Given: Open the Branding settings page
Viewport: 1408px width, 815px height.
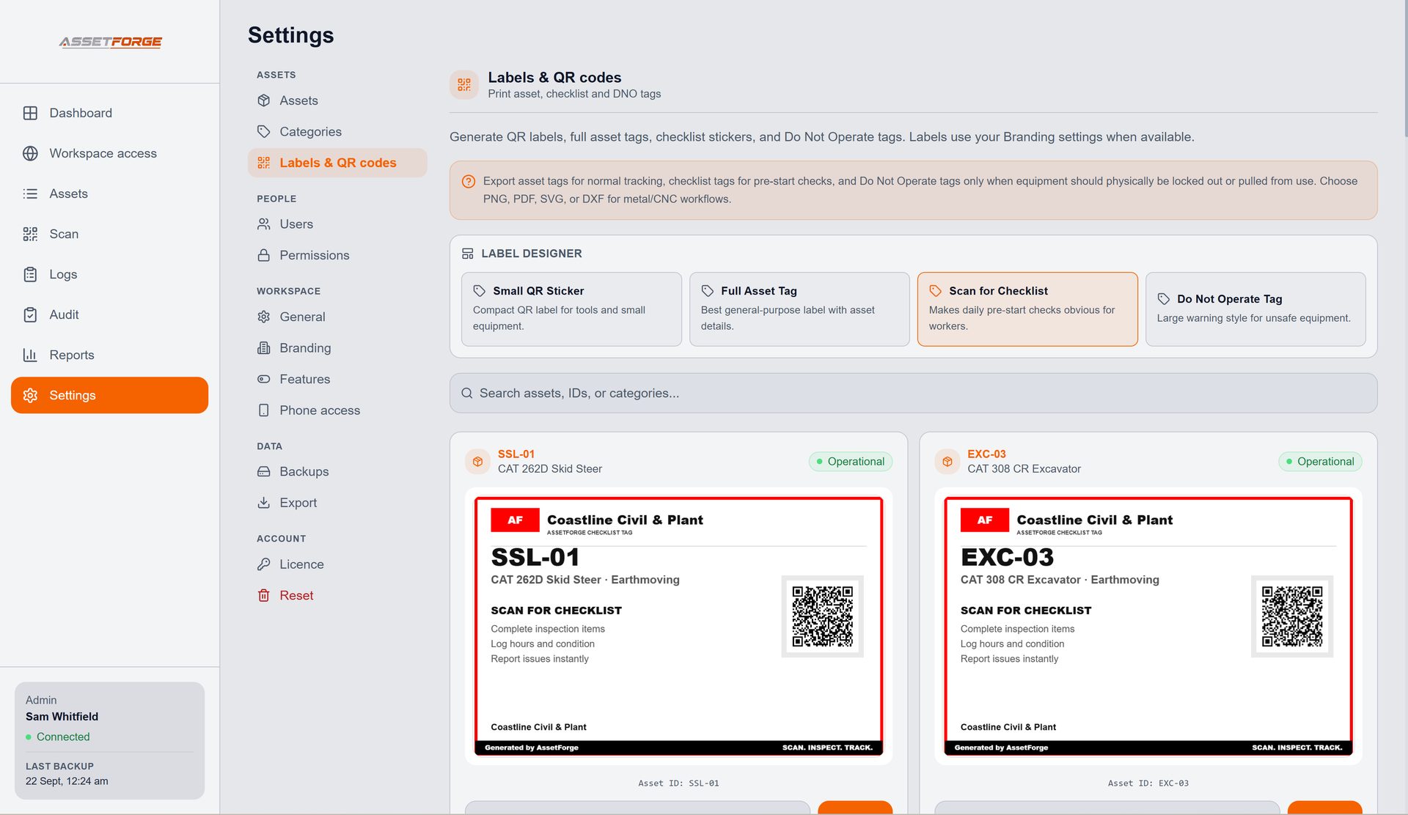Looking at the screenshot, I should 337,347.
